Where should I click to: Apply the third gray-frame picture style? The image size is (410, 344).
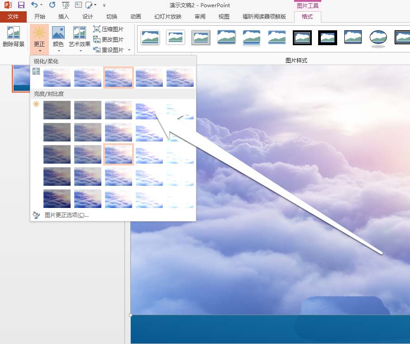point(201,38)
